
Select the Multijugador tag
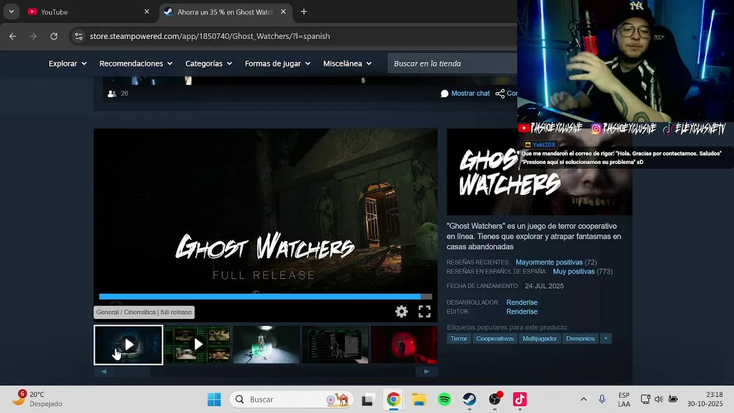pos(540,338)
